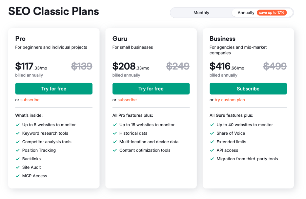Open the subscribe link under the Guru plan
Screen dimensions: 306x199
[x=127, y=100]
